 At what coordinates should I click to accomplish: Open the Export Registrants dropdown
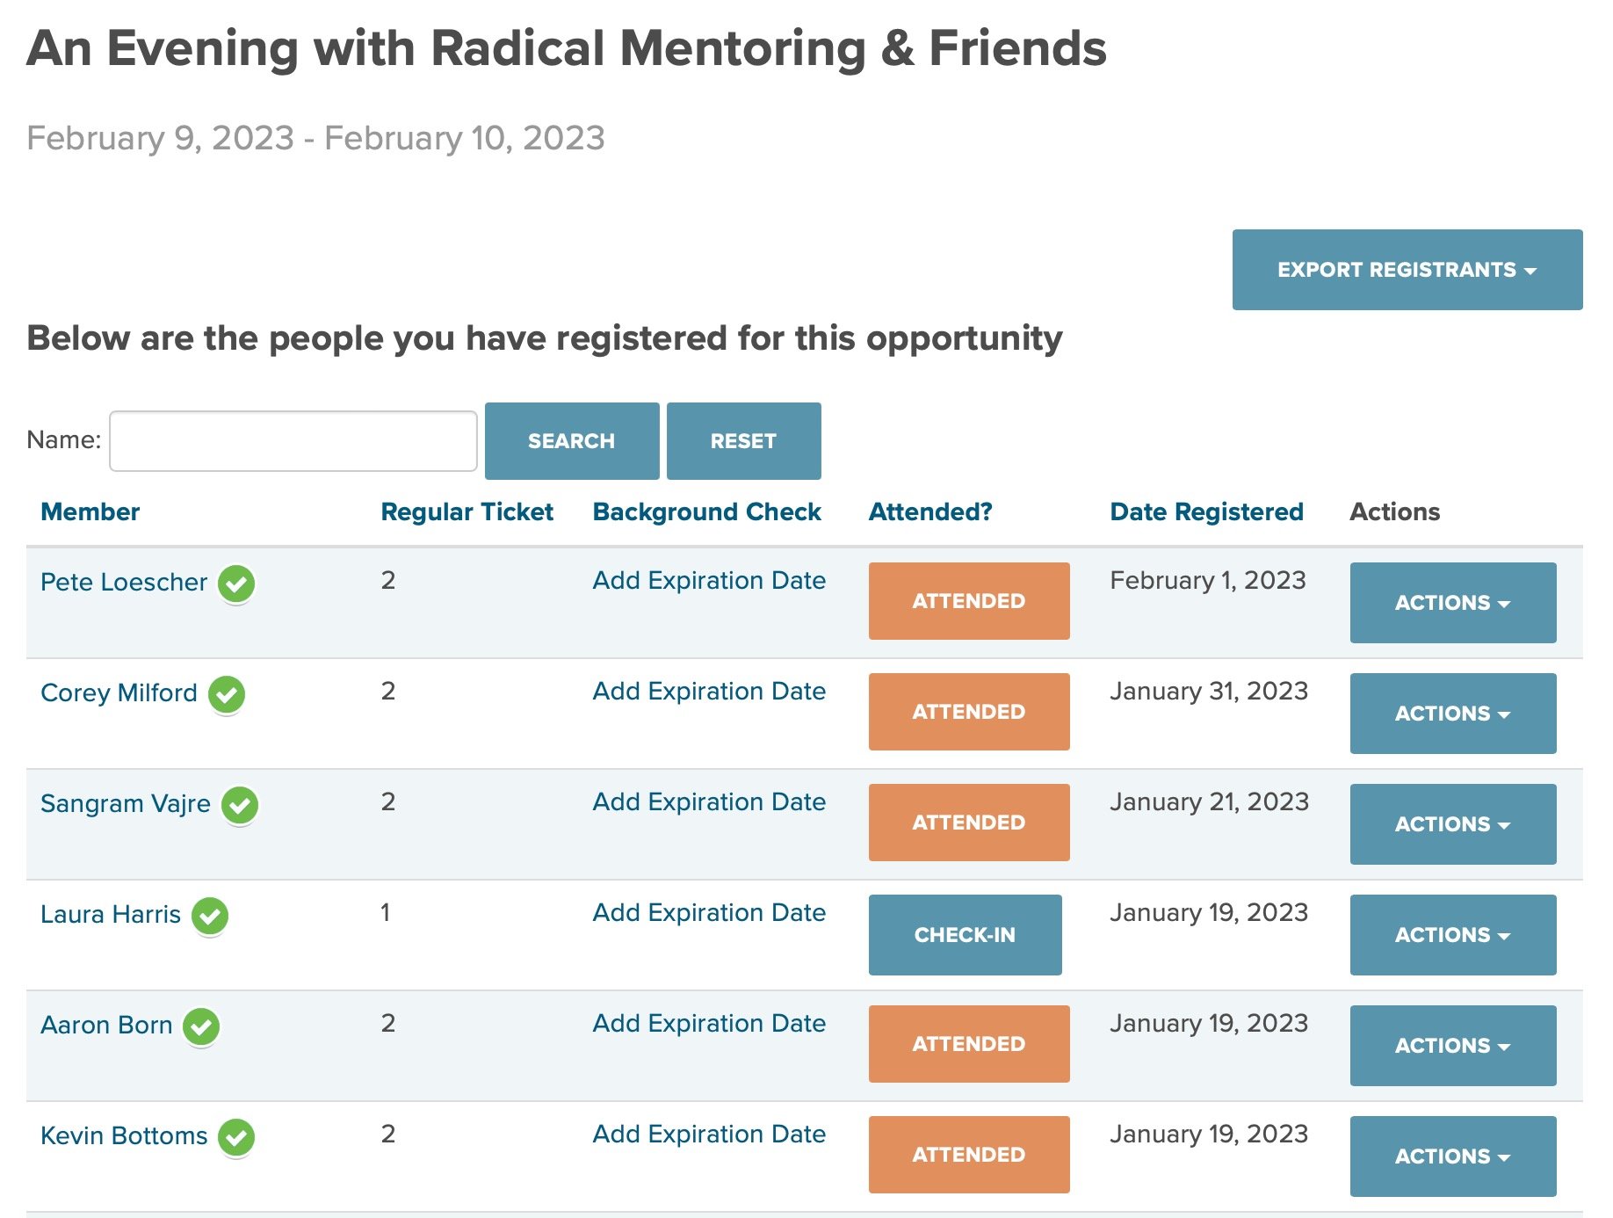1407,270
